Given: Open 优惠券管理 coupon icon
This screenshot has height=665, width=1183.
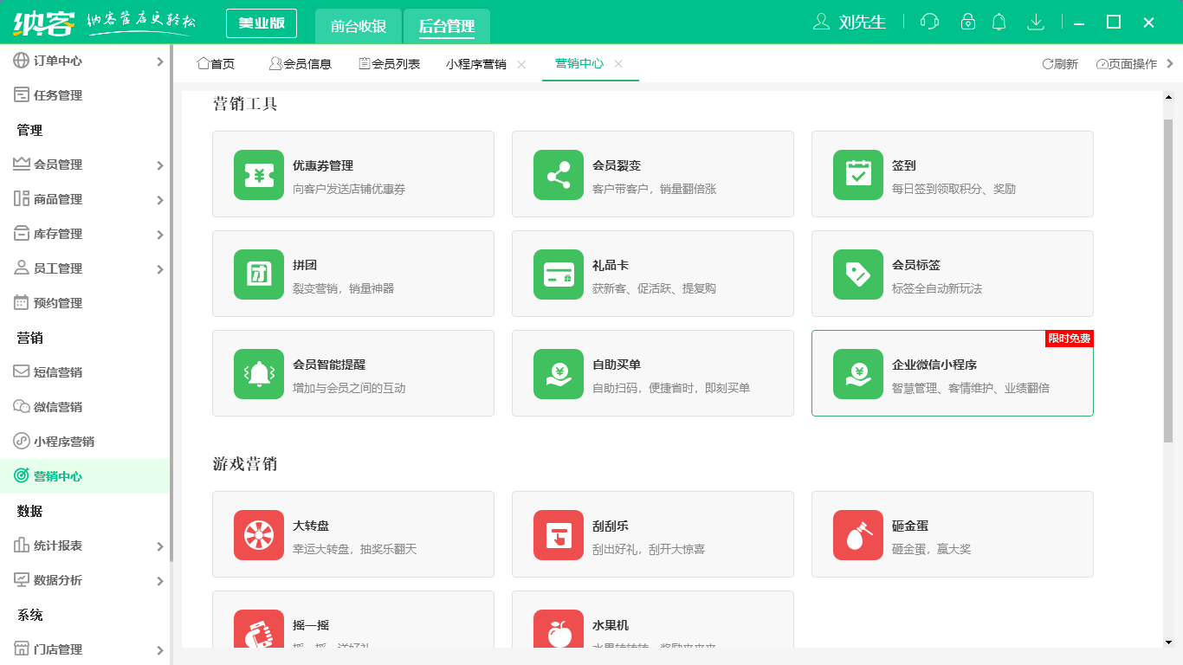Looking at the screenshot, I should 258,173.
